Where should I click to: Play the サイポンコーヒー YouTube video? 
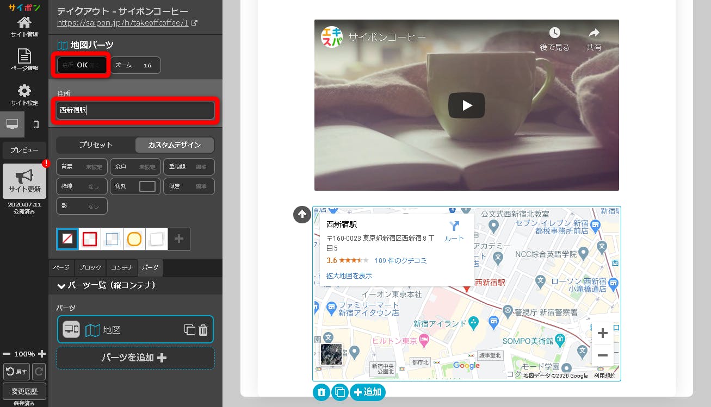pos(466,105)
